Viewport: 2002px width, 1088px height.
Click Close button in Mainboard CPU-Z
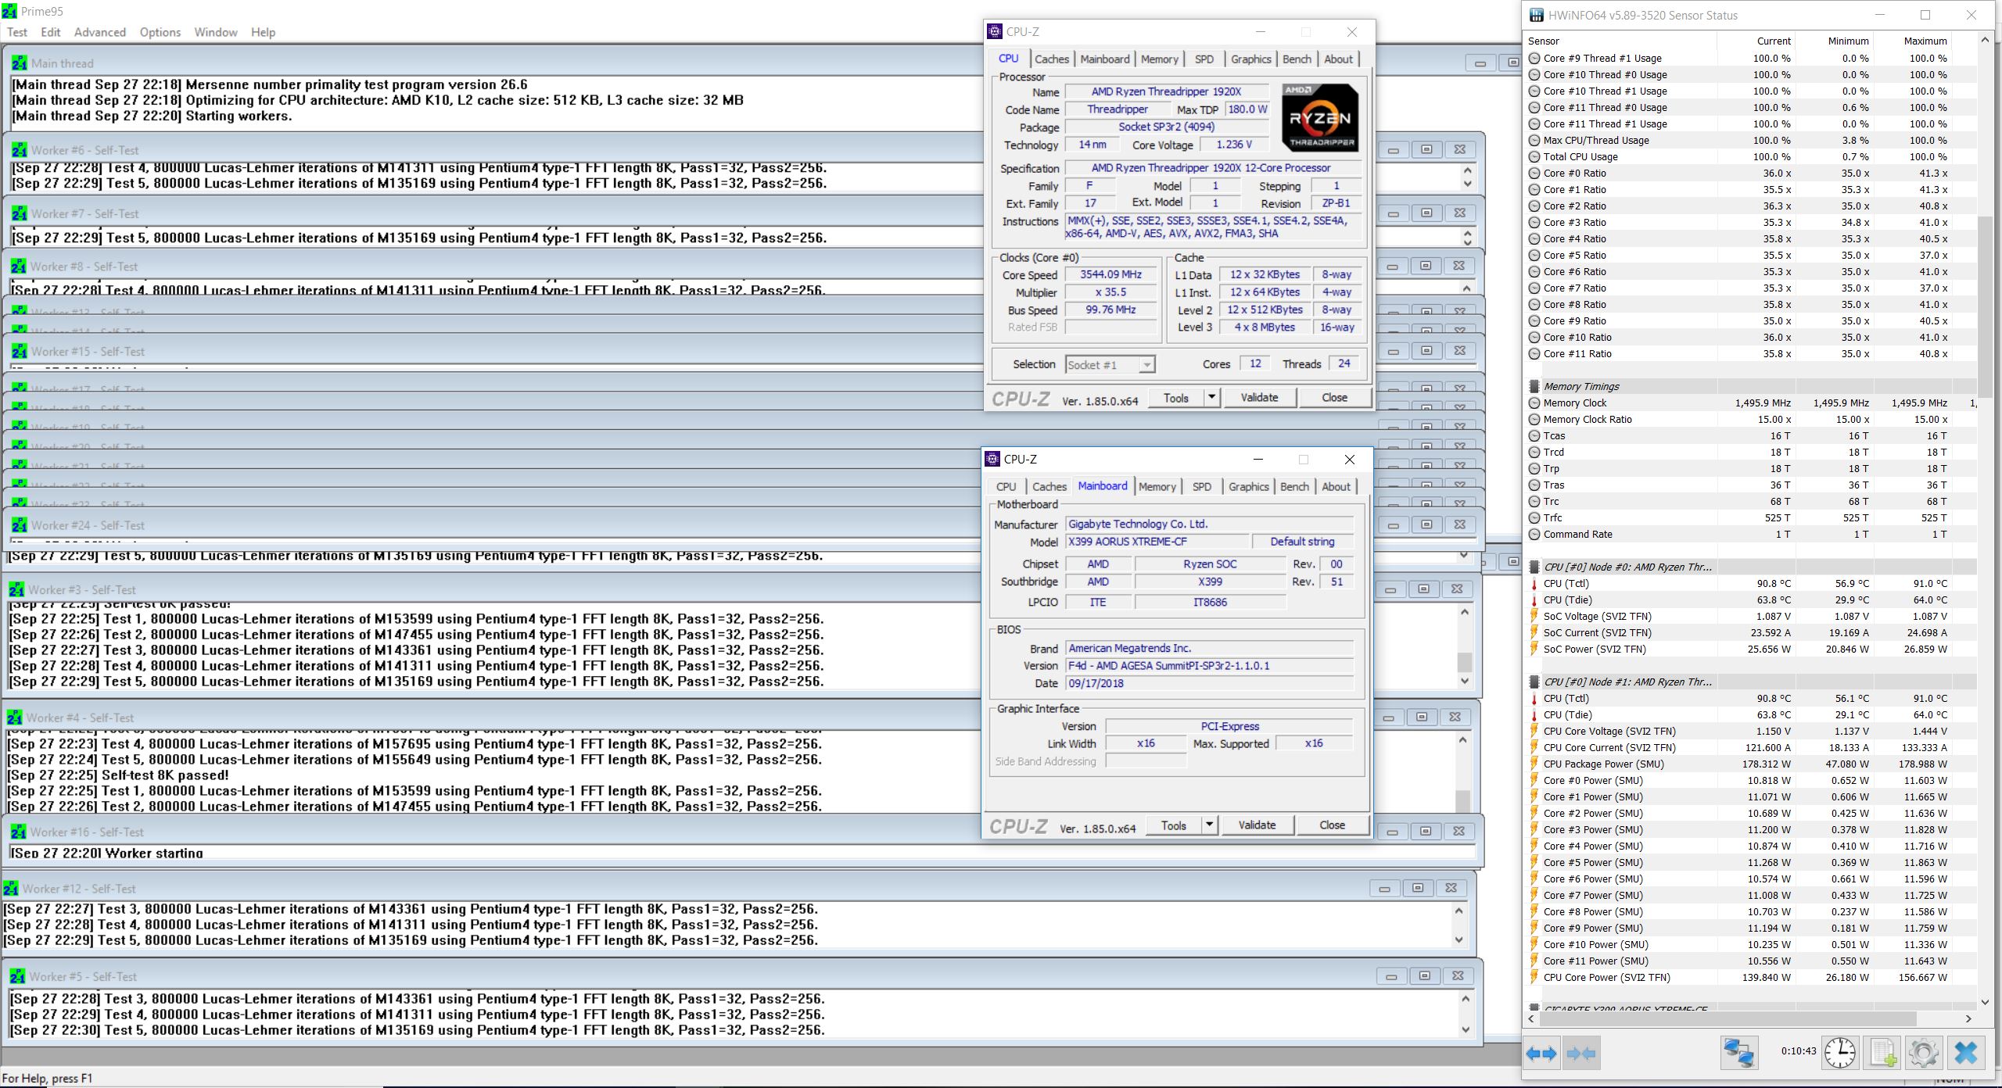(1332, 825)
